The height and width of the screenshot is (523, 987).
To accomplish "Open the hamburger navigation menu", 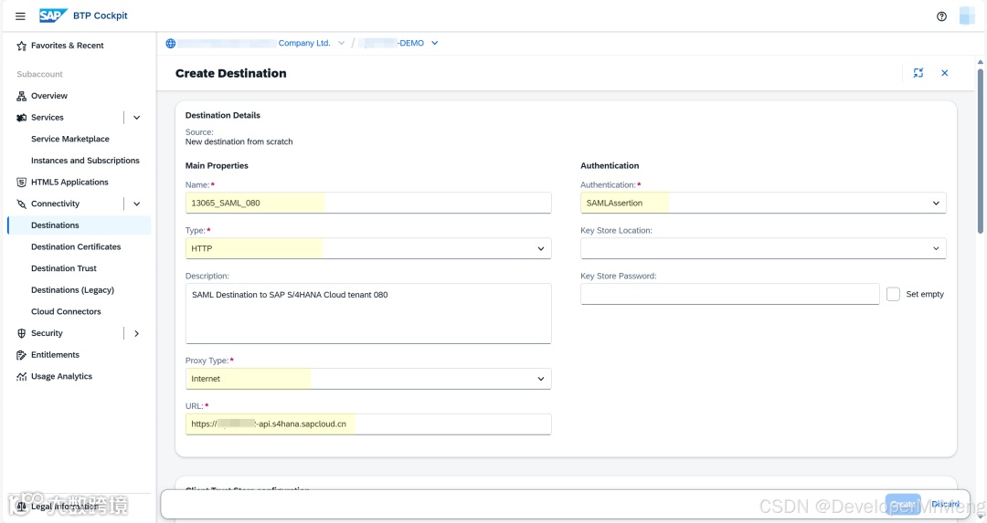I will (x=20, y=16).
